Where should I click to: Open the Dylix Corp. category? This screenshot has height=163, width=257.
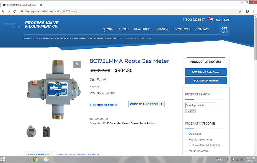pos(195,134)
